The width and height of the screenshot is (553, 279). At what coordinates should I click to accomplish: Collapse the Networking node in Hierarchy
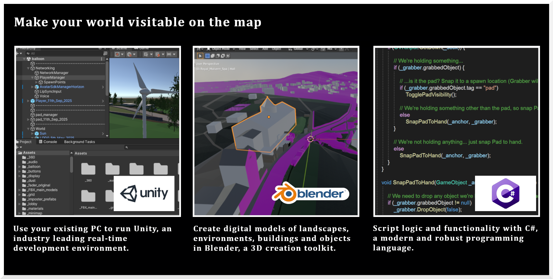click(28, 69)
